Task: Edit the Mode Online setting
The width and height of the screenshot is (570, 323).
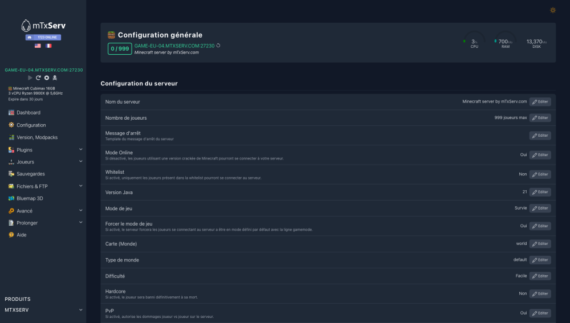Action: (x=540, y=155)
